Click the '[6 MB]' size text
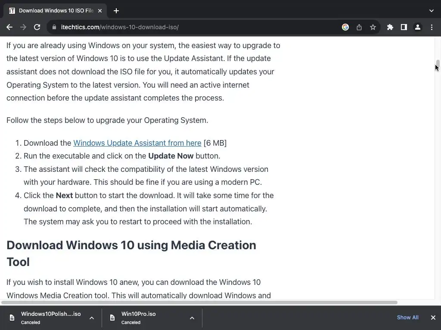The image size is (441, 330). click(215, 143)
